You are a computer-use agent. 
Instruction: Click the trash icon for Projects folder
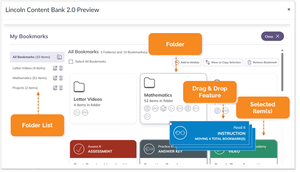point(61,88)
